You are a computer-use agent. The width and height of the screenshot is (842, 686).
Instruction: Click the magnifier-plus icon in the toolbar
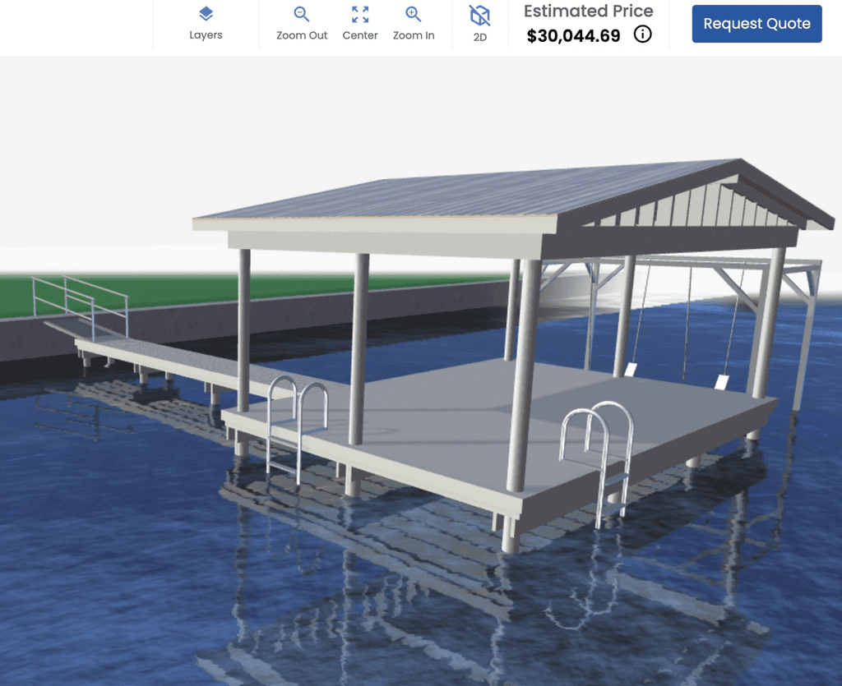(413, 14)
